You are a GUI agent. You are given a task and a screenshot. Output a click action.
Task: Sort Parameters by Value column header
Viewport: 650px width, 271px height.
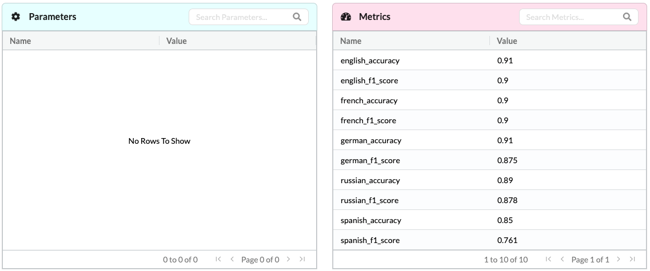point(177,41)
